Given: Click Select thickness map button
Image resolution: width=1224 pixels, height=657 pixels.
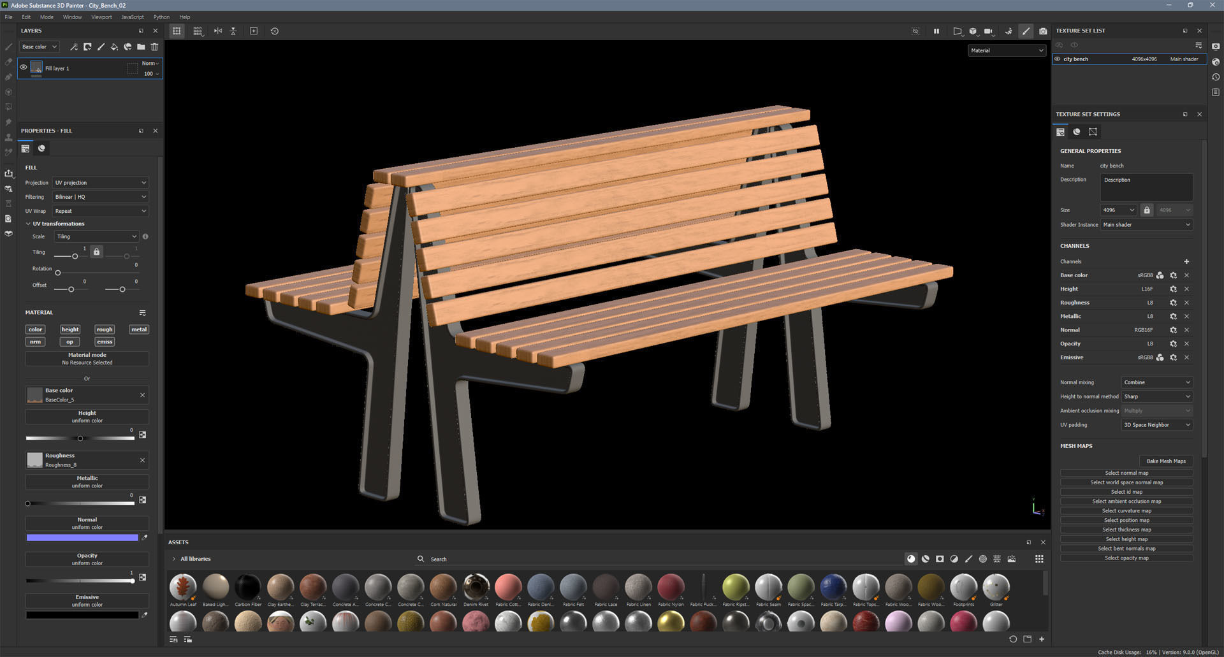Looking at the screenshot, I should (1126, 530).
